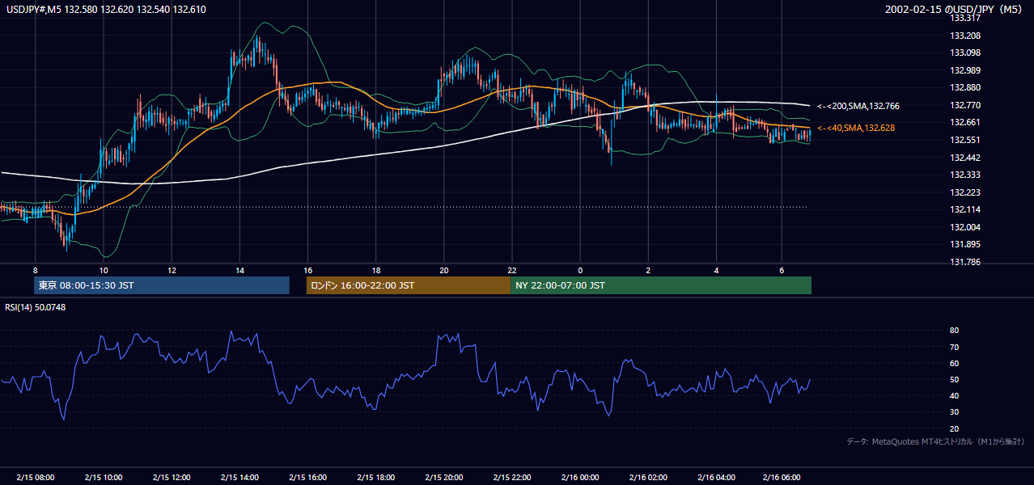Viewport: 1034px width, 485px height.
Task: Click price axis value 132.114
Action: click(966, 209)
